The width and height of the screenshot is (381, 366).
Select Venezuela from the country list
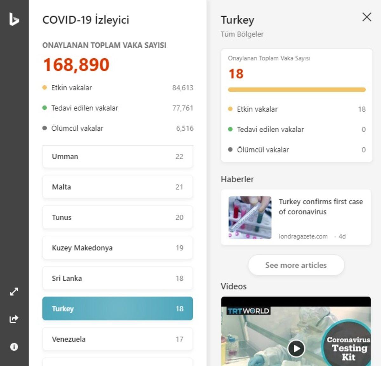pos(117,339)
